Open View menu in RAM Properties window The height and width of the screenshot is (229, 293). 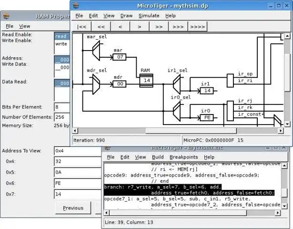click(24, 26)
